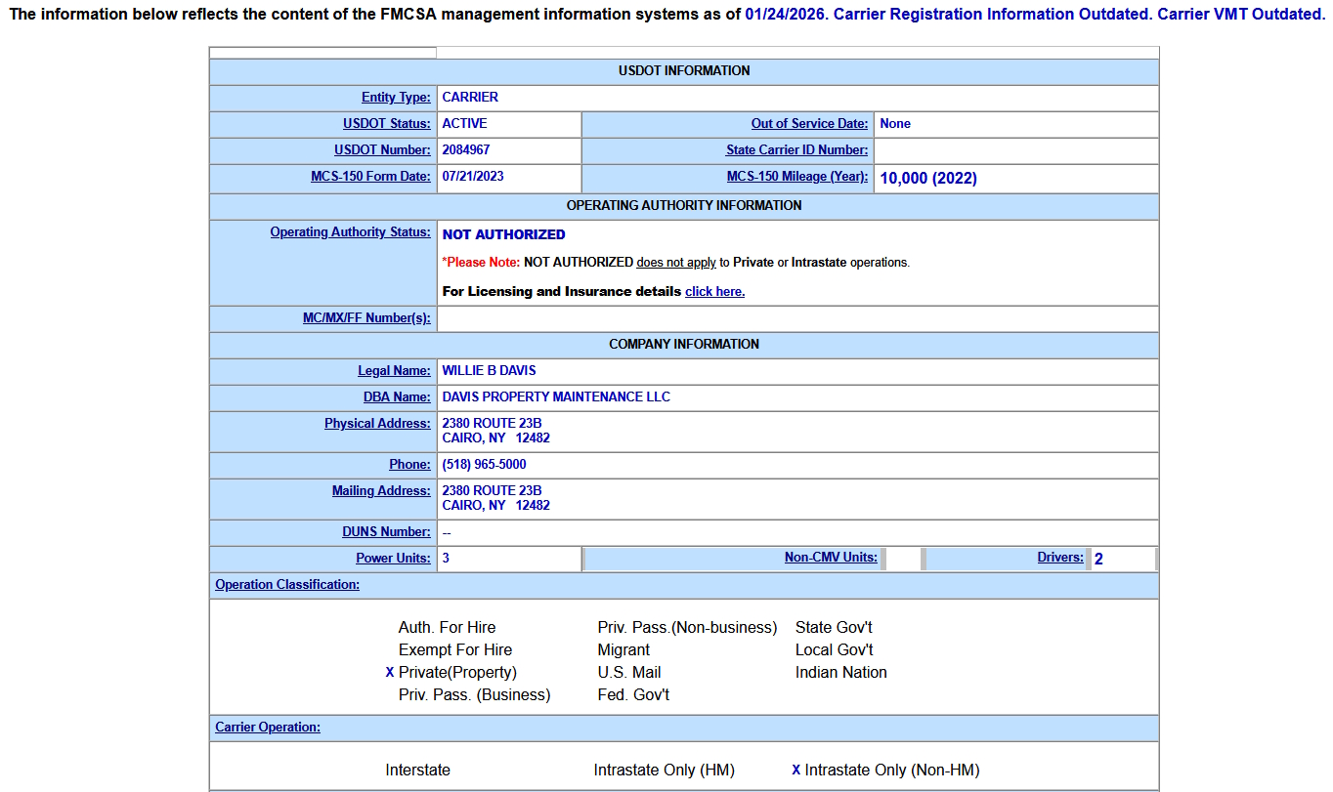Click the DBA Name label link

pyautogui.click(x=397, y=397)
